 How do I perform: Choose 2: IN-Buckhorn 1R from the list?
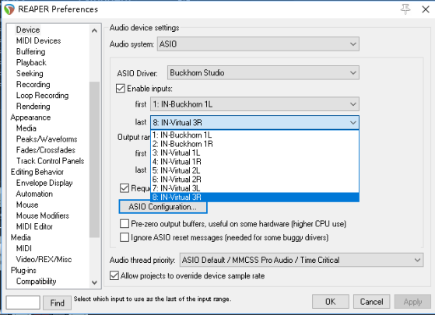click(x=254, y=144)
